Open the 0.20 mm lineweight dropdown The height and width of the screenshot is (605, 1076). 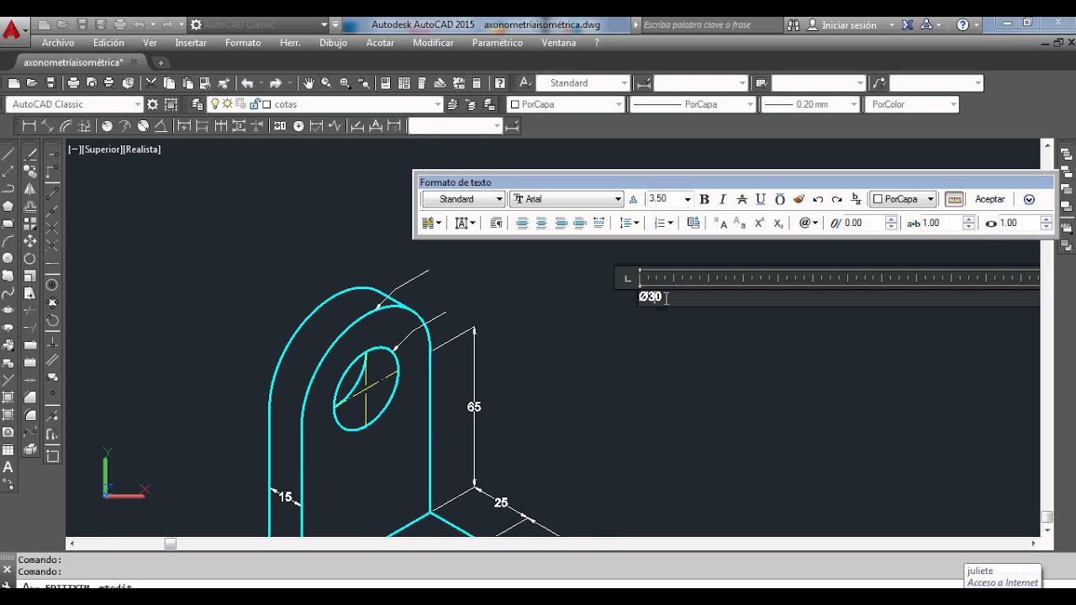click(810, 104)
